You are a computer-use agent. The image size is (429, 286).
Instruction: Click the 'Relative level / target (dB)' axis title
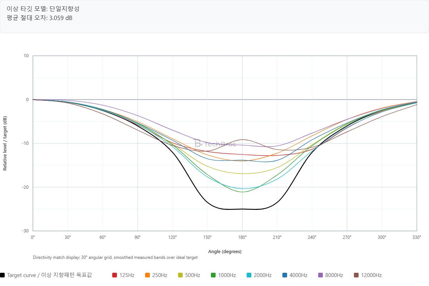pos(5,143)
